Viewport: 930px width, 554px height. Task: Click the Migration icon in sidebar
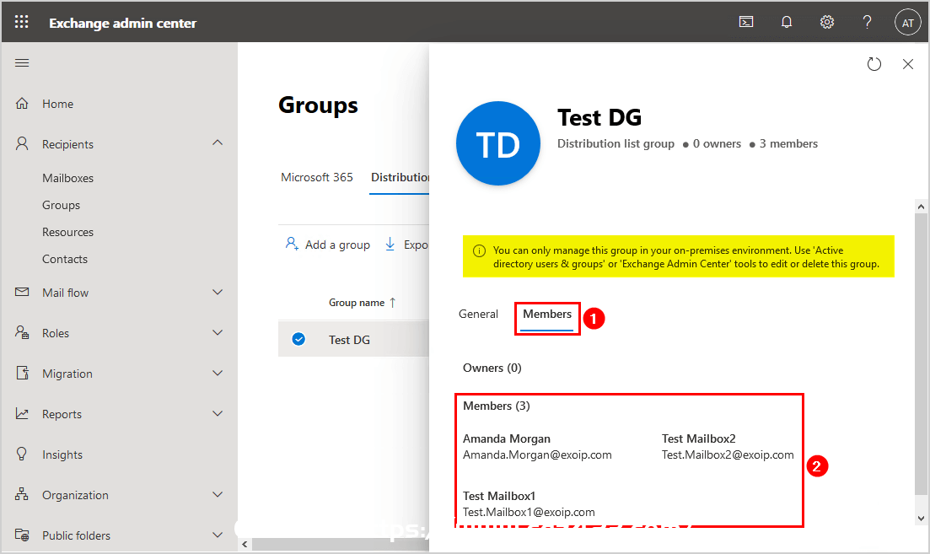coord(22,373)
